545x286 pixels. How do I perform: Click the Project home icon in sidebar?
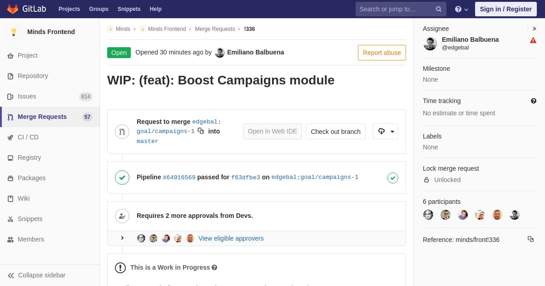(10, 56)
